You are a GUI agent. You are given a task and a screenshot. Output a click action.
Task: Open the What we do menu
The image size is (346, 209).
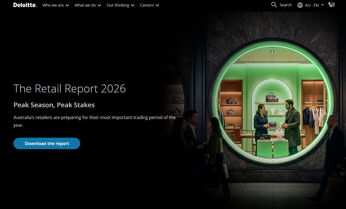click(85, 5)
